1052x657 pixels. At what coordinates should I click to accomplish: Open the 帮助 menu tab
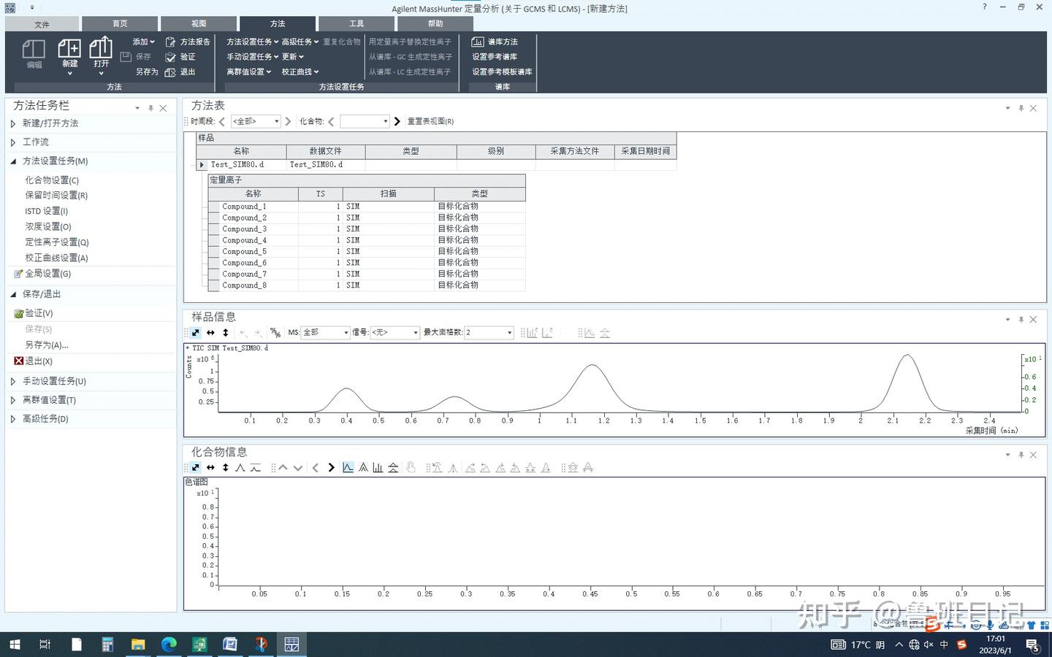click(435, 23)
